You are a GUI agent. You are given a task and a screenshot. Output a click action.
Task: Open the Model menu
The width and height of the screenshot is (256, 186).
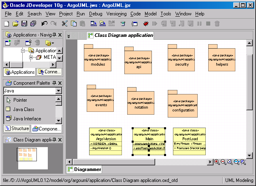pyautogui.click(x=151, y=14)
